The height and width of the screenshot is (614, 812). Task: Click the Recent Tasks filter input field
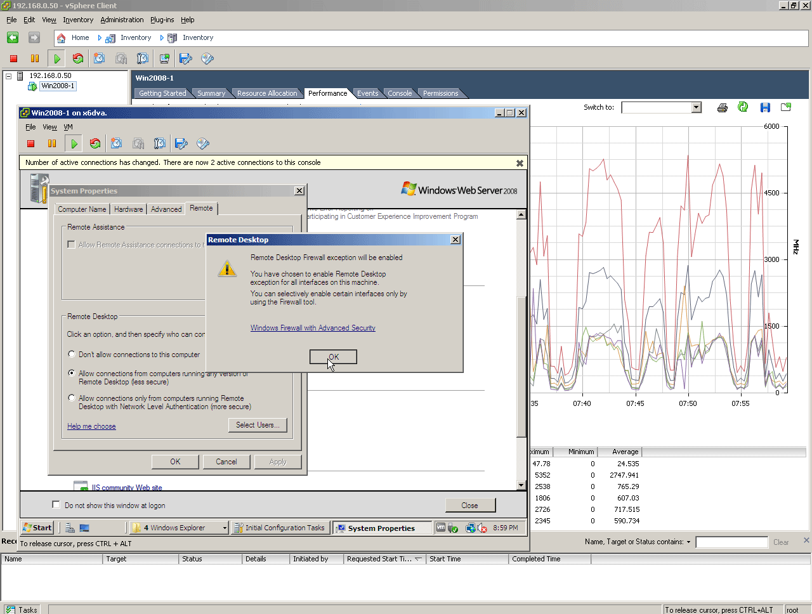pyautogui.click(x=731, y=542)
